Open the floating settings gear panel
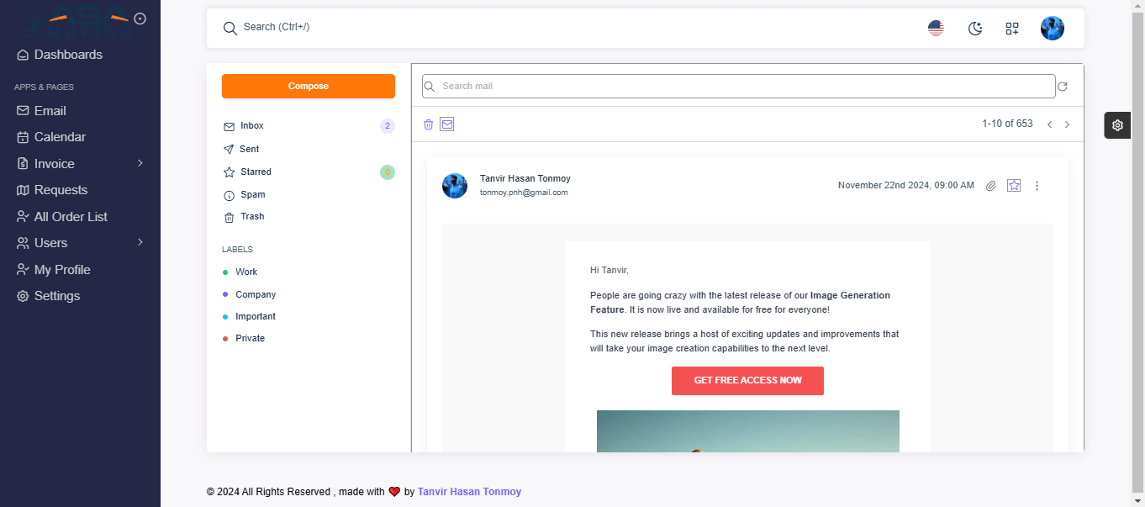This screenshot has height=507, width=1145. tap(1117, 125)
